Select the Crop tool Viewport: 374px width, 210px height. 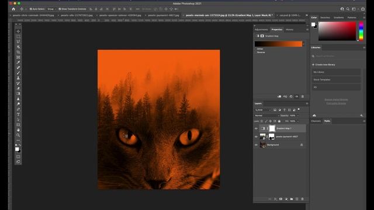[18, 52]
